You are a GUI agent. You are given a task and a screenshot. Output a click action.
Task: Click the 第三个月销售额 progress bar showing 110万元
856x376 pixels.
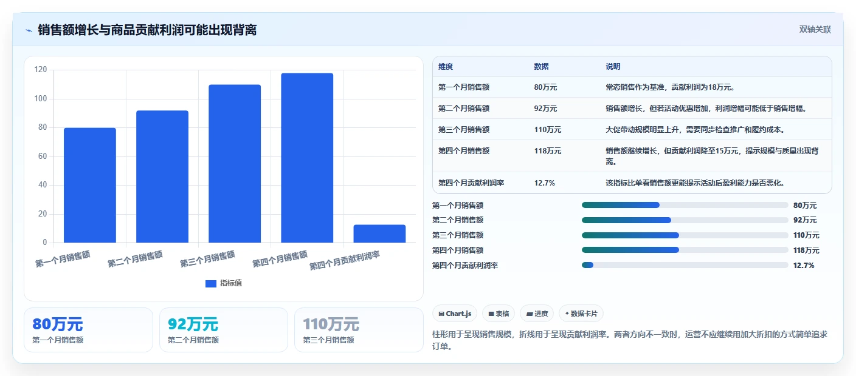(x=685, y=235)
